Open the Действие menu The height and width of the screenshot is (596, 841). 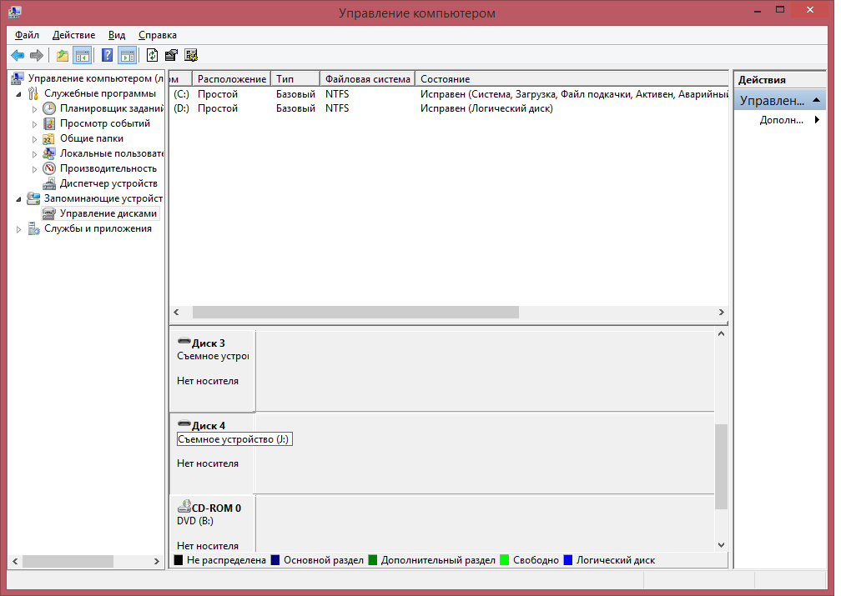click(73, 35)
